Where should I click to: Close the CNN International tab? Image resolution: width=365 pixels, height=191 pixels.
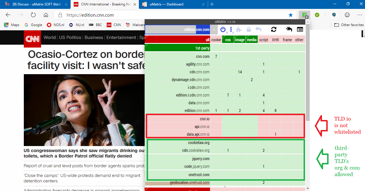pyautogui.click(x=135, y=4)
